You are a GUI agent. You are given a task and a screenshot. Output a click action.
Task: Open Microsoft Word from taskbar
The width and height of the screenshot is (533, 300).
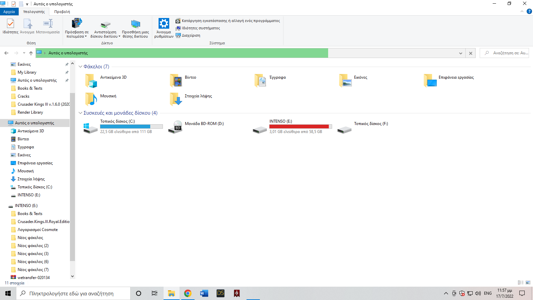click(204, 293)
